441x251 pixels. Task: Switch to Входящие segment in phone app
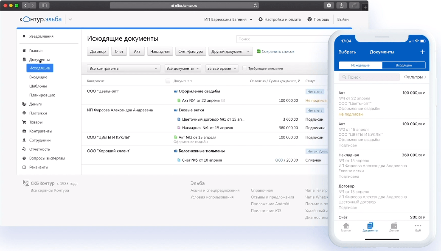click(x=403, y=65)
